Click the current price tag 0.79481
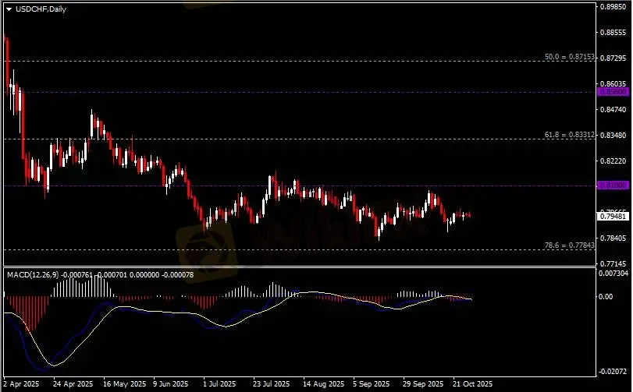This screenshot has height=392, width=633. 613,217
